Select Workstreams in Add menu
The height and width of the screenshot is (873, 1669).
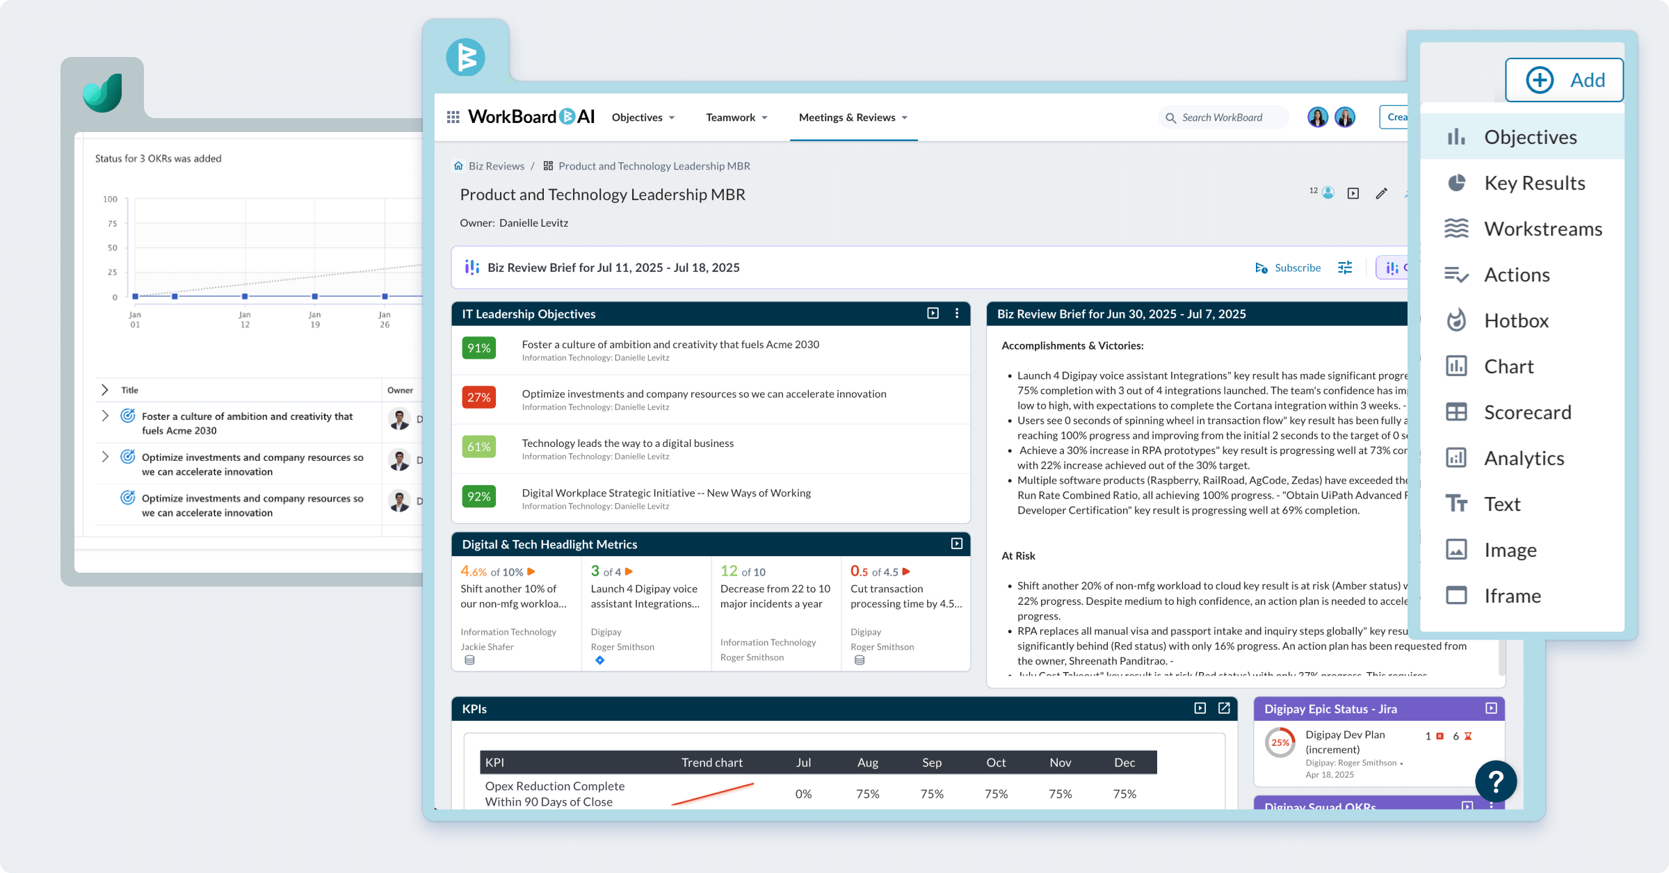(x=1522, y=229)
